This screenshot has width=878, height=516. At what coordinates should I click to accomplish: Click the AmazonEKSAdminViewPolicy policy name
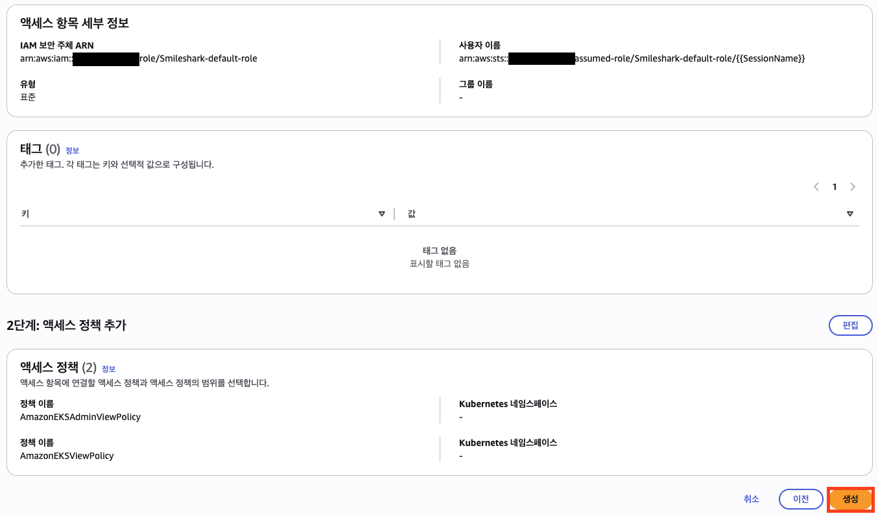(x=80, y=417)
